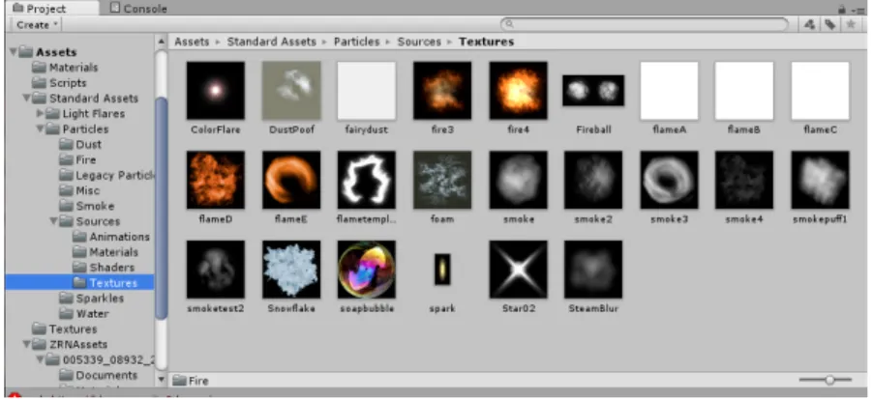Expand the Light Flares folder

(40, 114)
